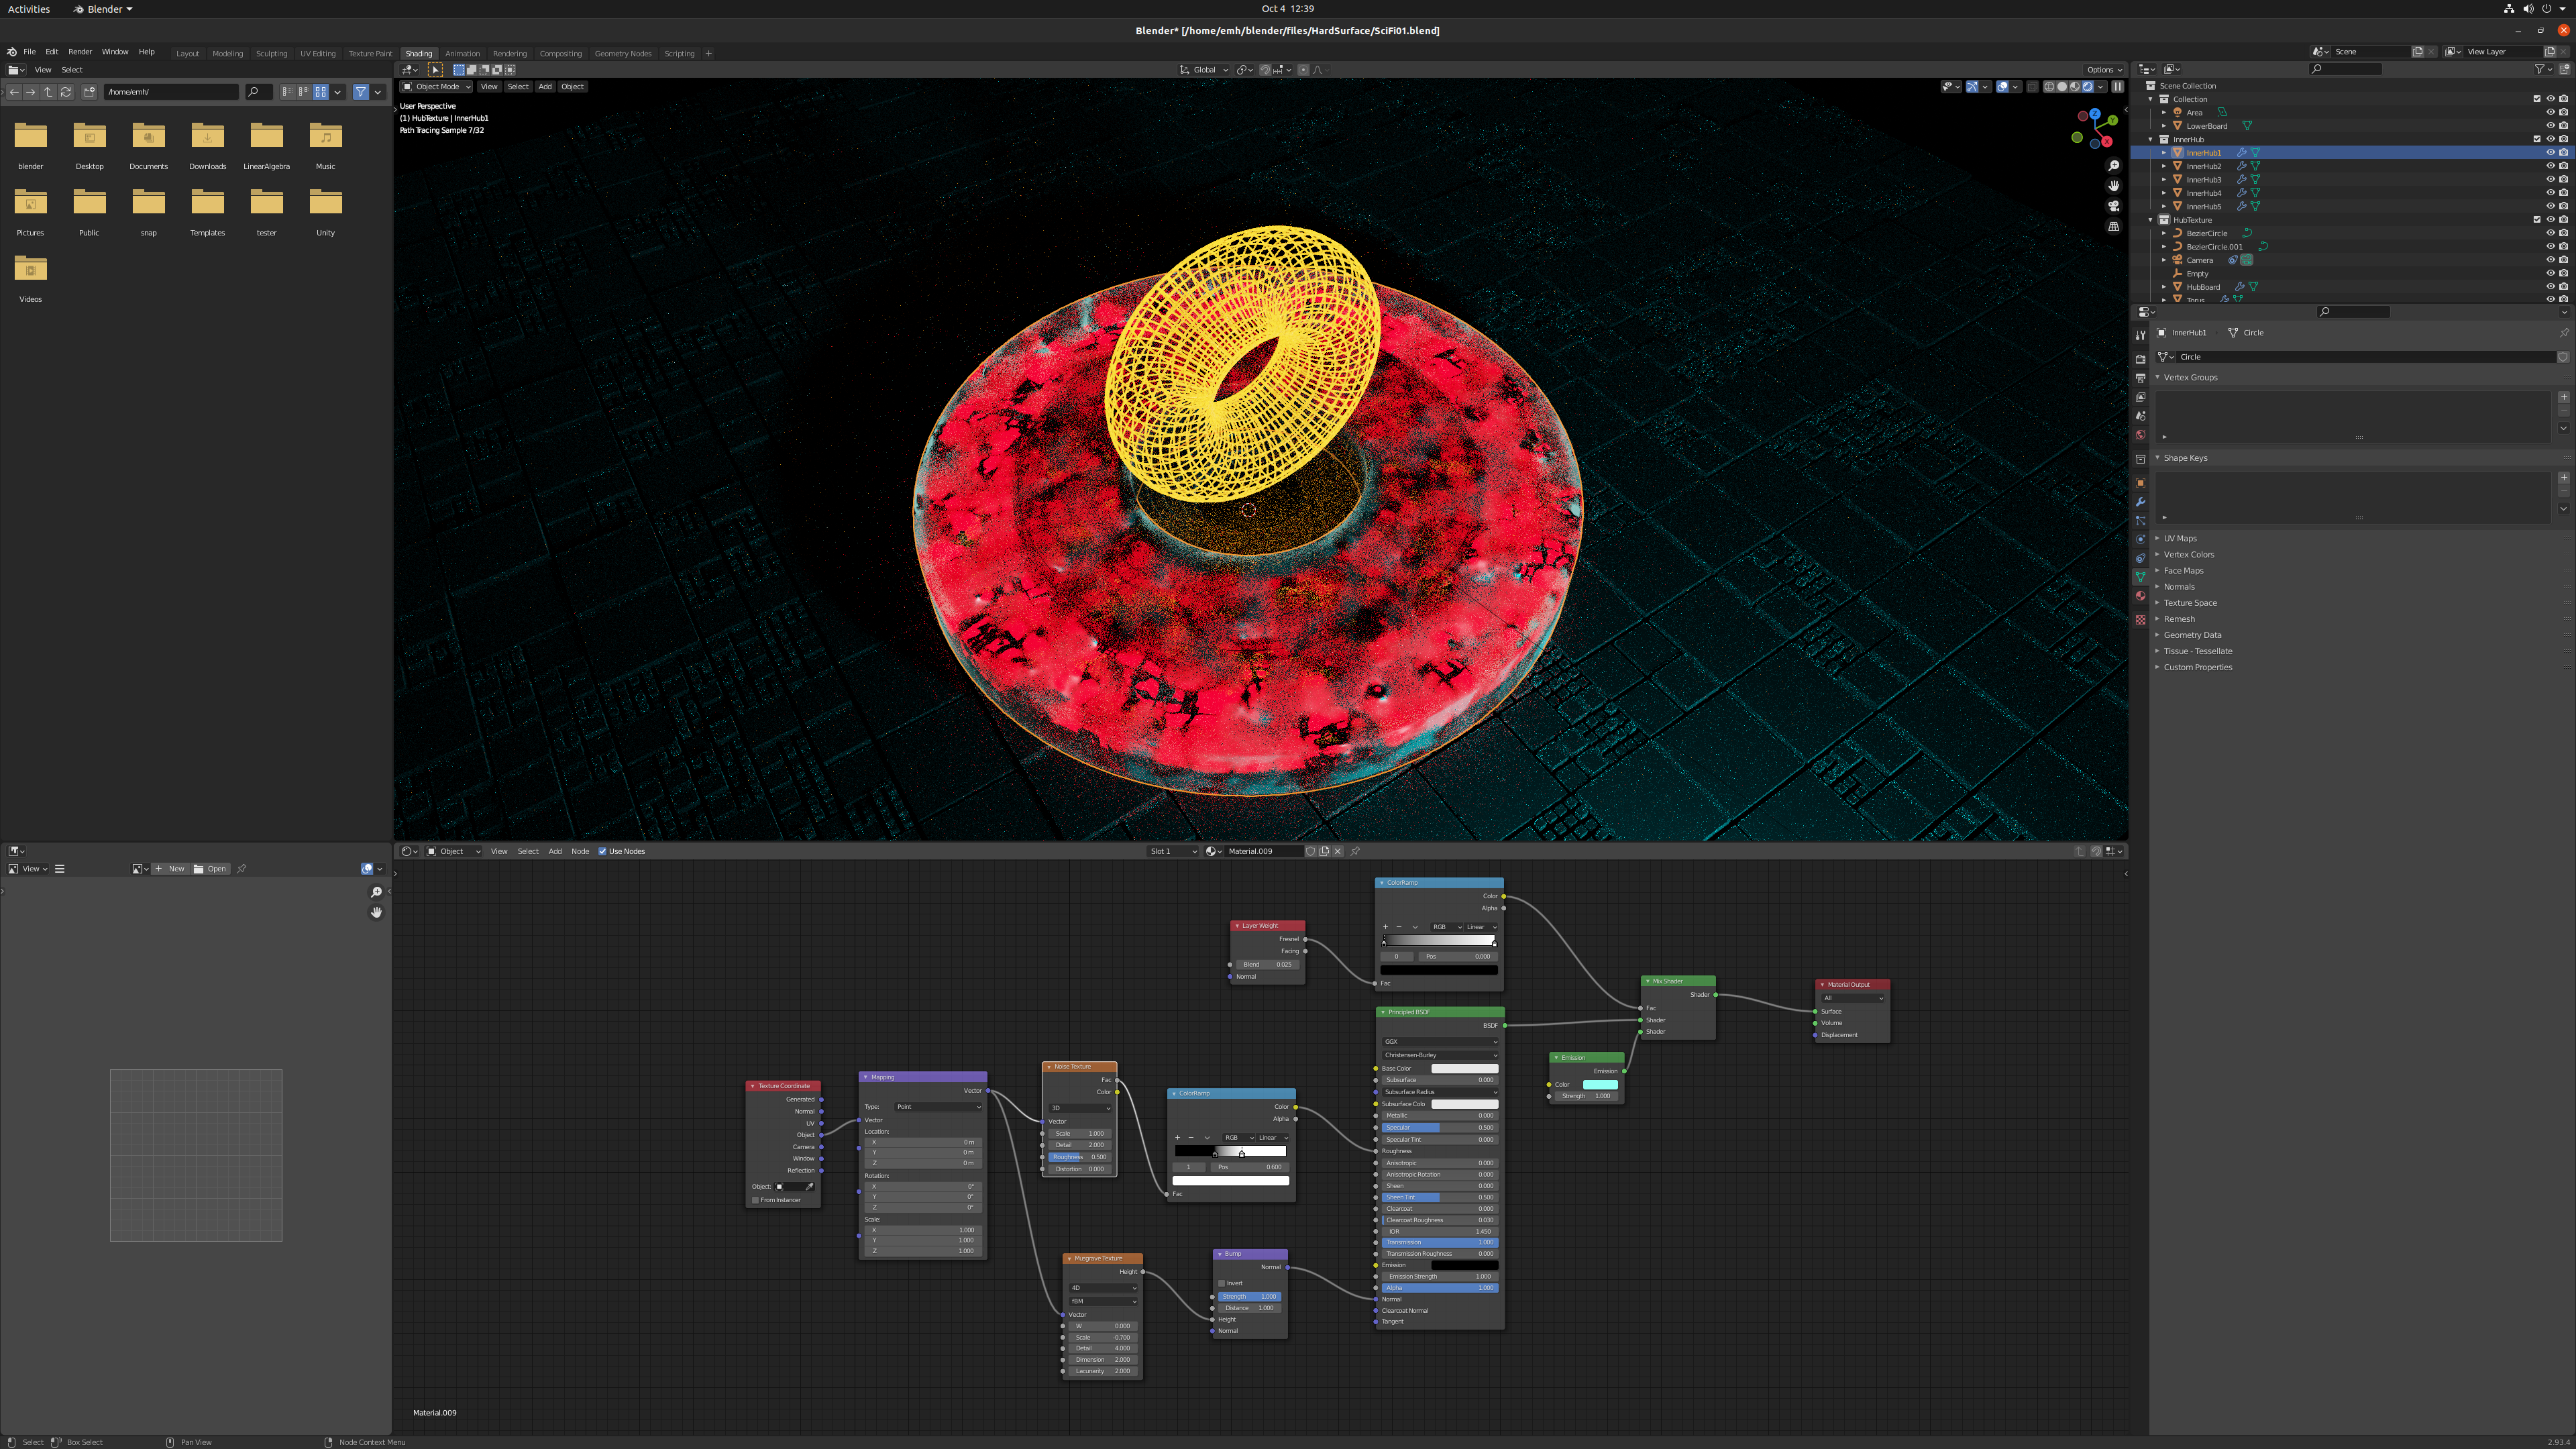Toggle camera view with the camera gizmo
Screen dimensions: 2576x1449
tap(2113, 206)
